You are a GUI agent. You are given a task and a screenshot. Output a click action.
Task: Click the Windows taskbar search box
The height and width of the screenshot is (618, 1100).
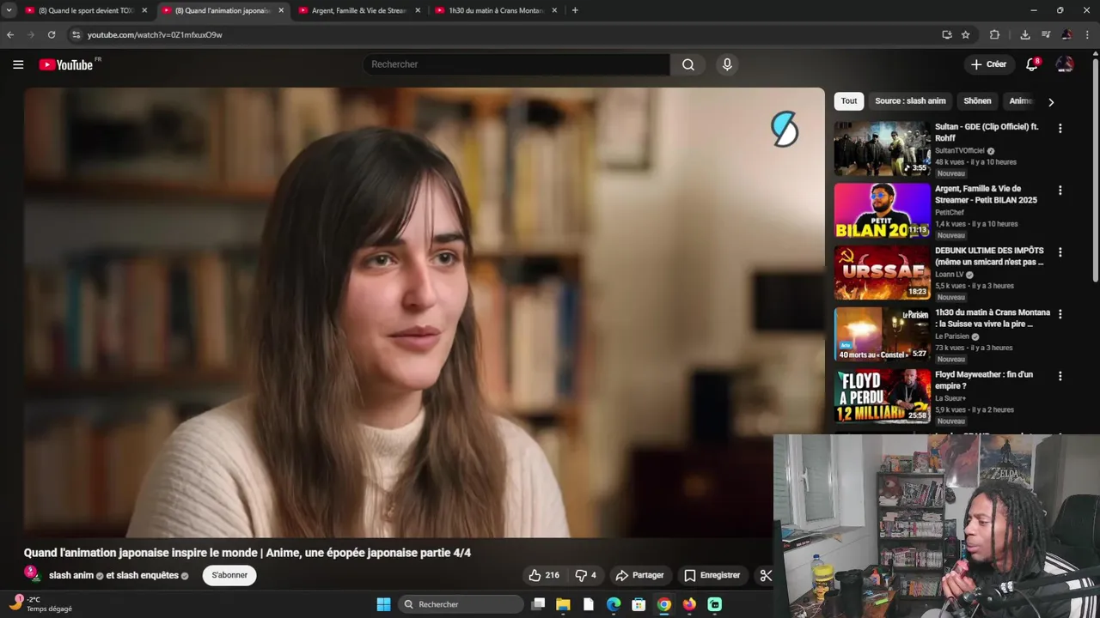pos(461,604)
